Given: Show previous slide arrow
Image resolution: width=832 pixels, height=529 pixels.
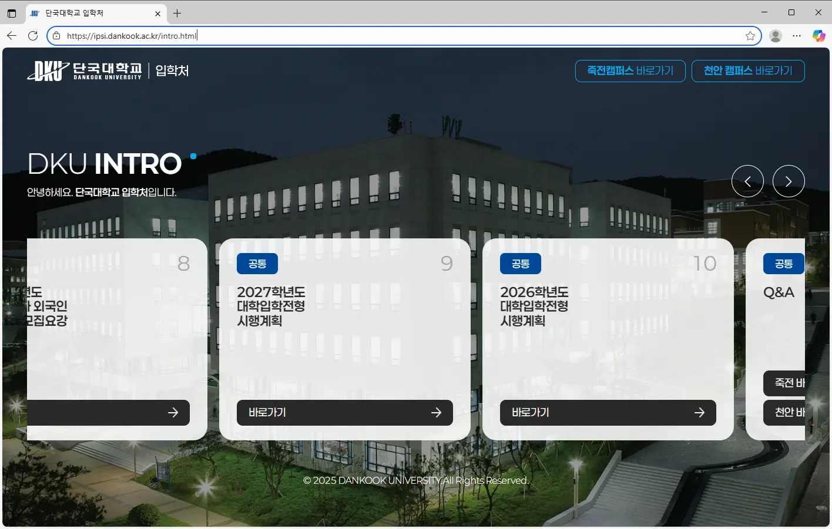Looking at the screenshot, I should click(747, 181).
